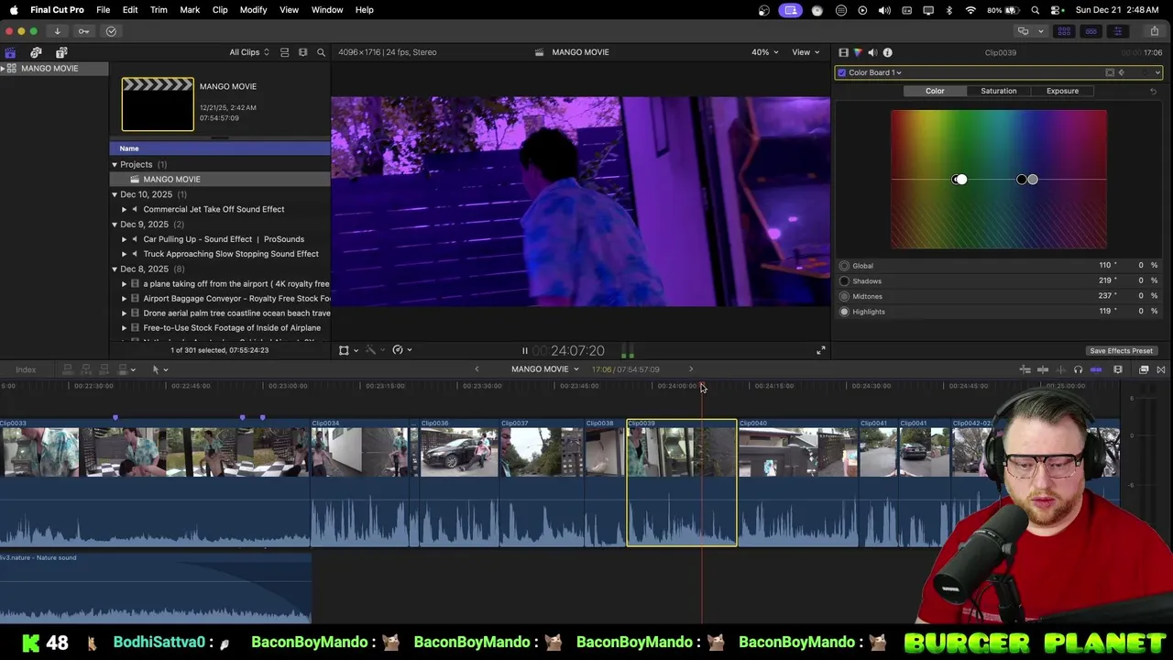The image size is (1173, 660).
Task: Open the Audio inspector speaker icon
Action: (872, 52)
